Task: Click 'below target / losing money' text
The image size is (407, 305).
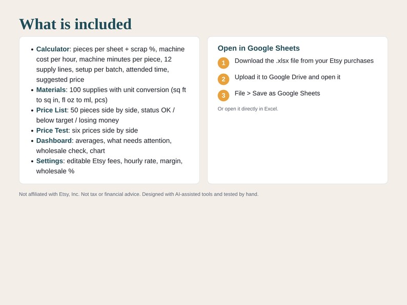Action: tap(77, 120)
